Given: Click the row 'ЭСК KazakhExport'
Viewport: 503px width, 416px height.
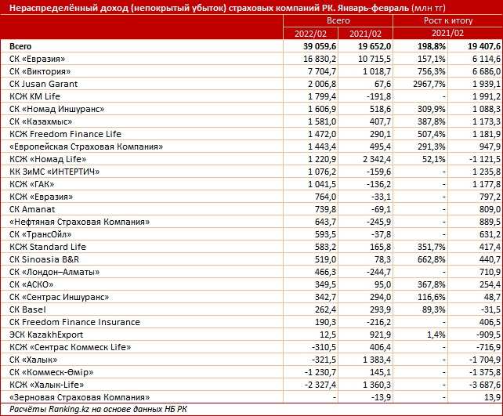Looking at the screenshot, I should coord(46,335).
